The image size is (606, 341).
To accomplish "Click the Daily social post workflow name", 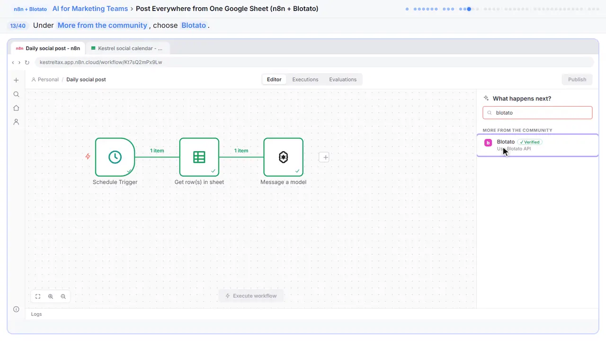I will click(86, 80).
